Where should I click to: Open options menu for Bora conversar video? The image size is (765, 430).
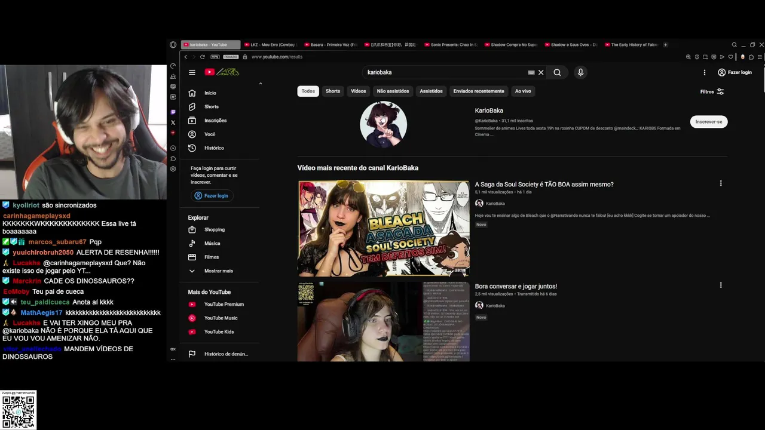(721, 285)
